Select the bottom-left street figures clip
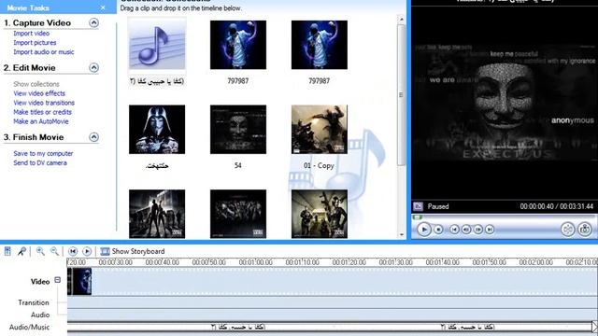The image size is (598, 336). coord(157,214)
